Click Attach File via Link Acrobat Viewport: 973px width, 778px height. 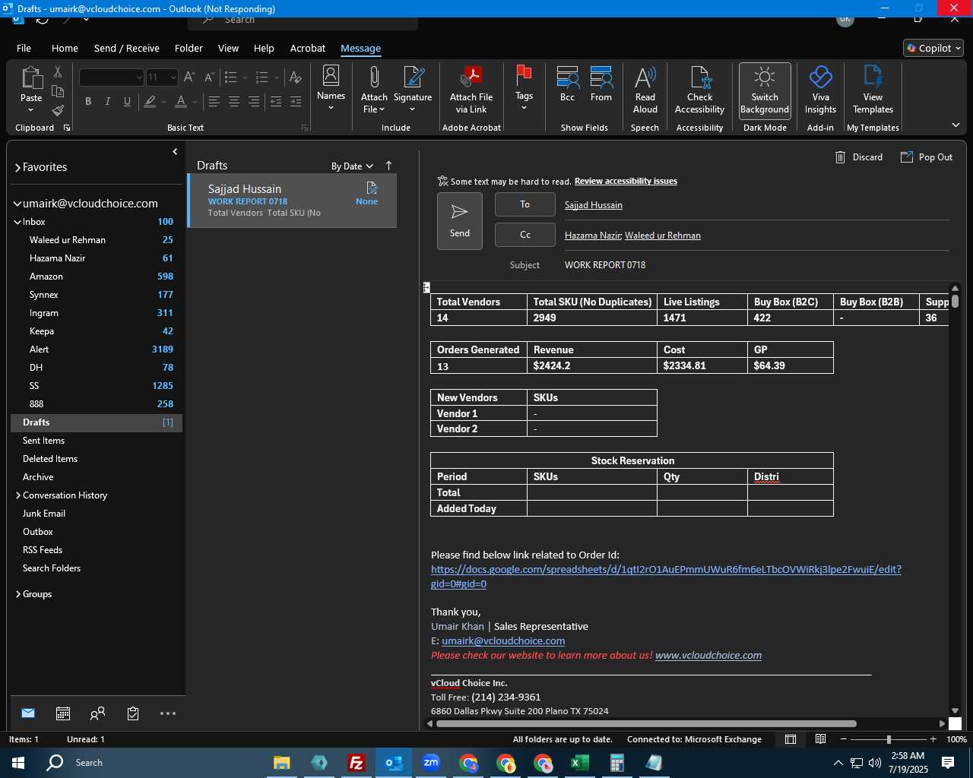(x=471, y=90)
